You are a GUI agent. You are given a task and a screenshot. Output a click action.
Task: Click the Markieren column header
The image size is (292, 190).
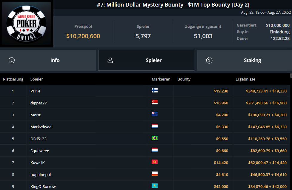coord(161,79)
